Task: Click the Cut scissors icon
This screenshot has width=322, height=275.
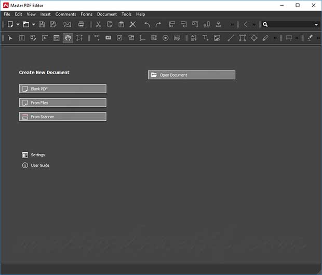Action: (x=98, y=24)
